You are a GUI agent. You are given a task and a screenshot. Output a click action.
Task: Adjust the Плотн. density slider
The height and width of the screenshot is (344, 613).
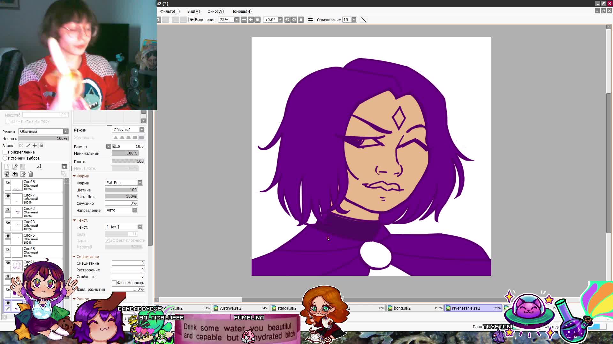pyautogui.click(x=128, y=162)
